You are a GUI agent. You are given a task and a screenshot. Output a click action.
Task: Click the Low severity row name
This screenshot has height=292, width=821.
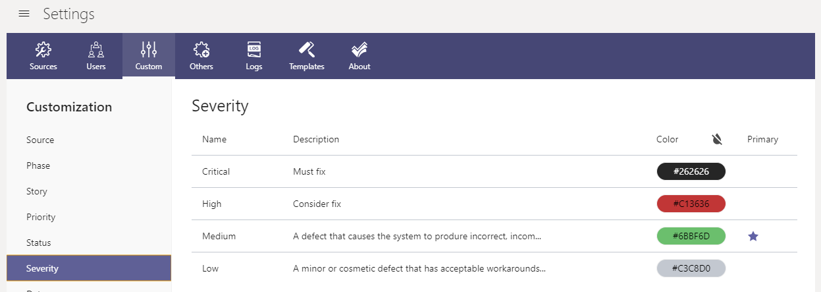pyautogui.click(x=211, y=268)
